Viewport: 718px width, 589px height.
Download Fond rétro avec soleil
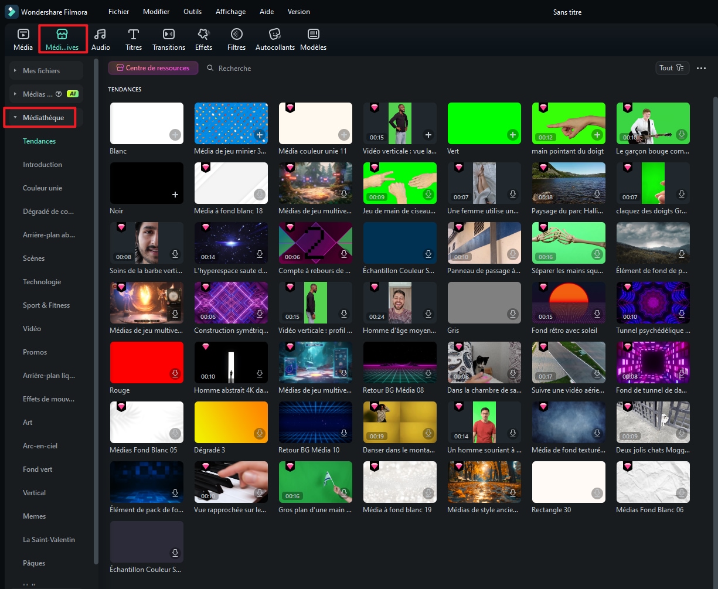tap(597, 314)
